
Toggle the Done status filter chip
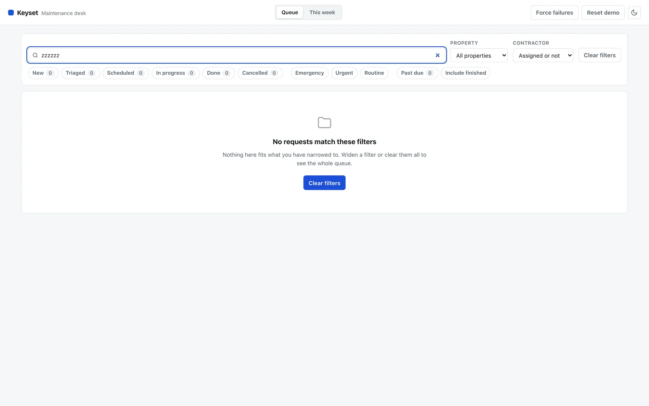point(219,73)
